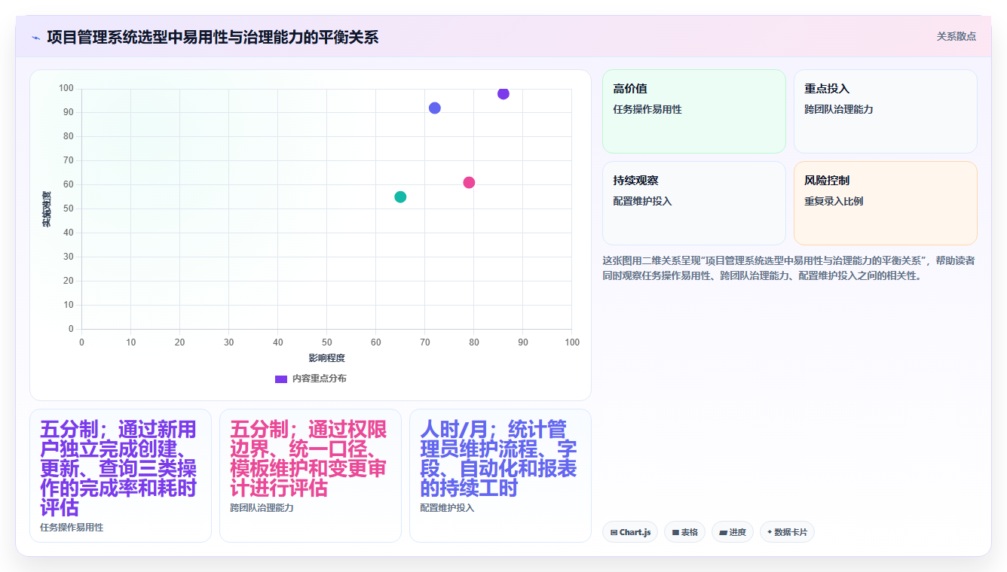1007x572 pixels.
Task: Click the 表格 tag's small icon
Action: 676,533
